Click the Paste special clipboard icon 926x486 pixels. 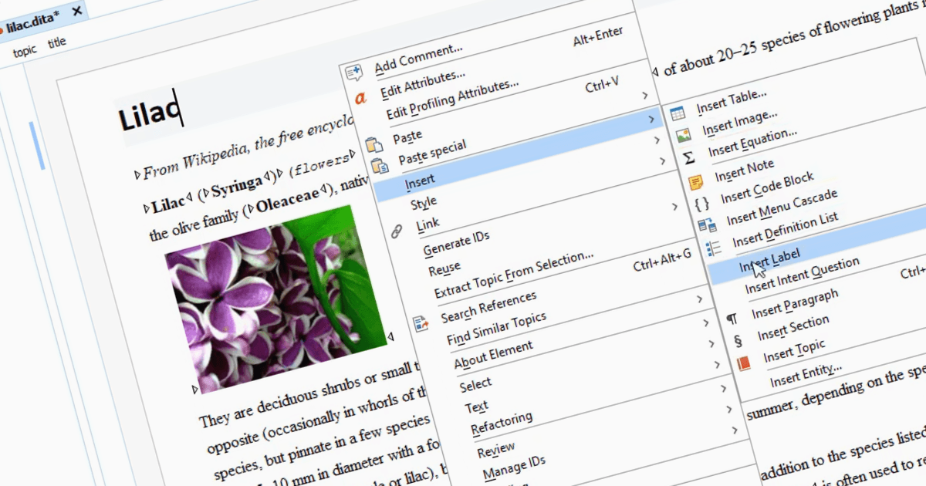380,165
